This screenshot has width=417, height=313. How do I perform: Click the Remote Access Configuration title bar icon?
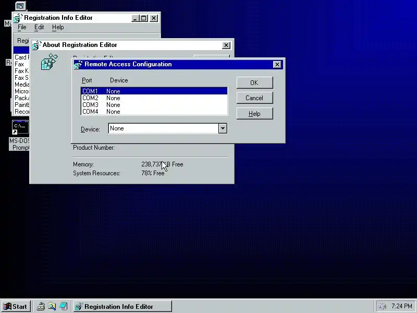78,65
